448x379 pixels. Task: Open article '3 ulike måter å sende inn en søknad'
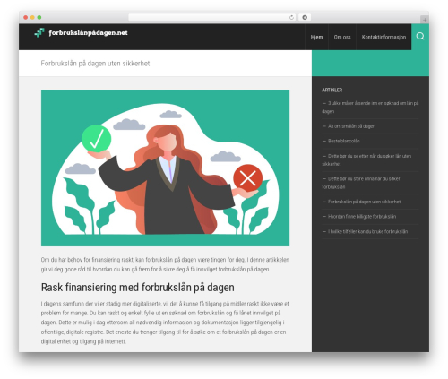370,107
